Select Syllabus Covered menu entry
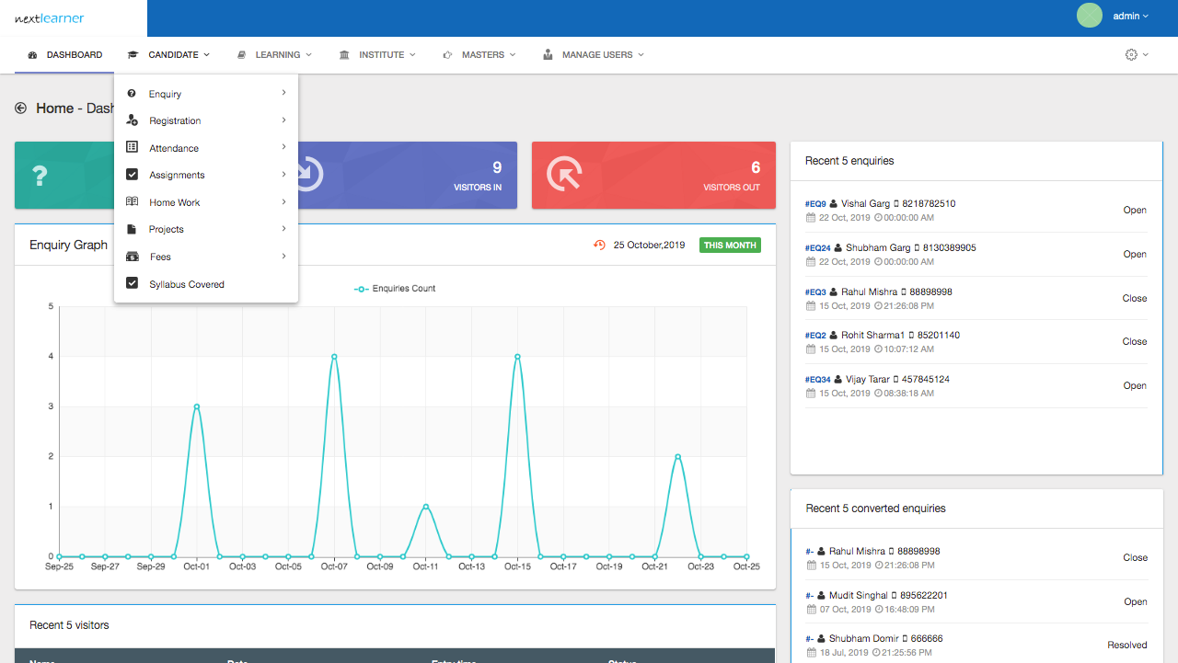 click(x=206, y=284)
